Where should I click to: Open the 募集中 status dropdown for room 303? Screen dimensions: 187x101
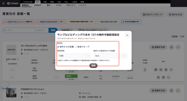tap(71, 76)
